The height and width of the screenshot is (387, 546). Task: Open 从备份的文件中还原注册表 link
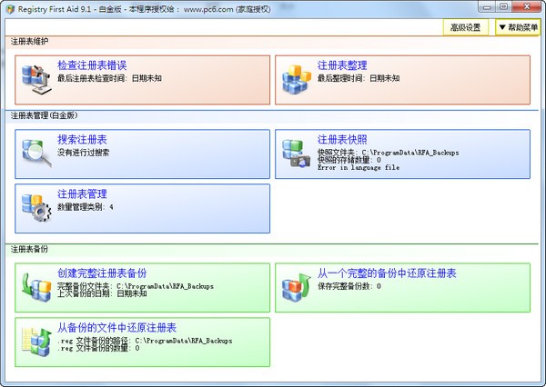(x=117, y=328)
